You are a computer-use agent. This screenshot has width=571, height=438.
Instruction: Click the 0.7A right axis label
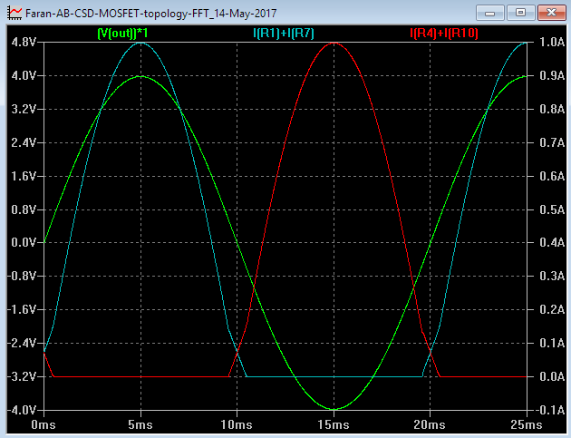click(x=552, y=142)
